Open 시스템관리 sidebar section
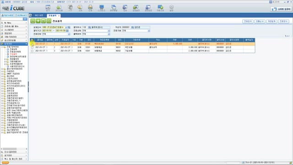The image size is (293, 165). [x=14, y=30]
